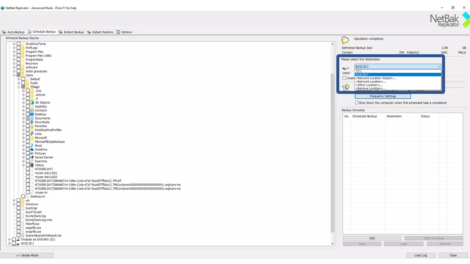Open the Instant Backup tab

coord(71,32)
